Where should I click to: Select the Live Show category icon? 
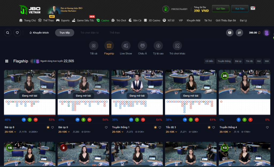pos(126,46)
